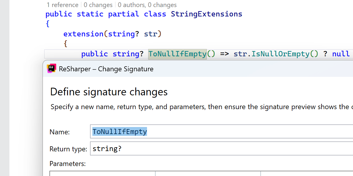Click the "Define signature changes" heading
The width and height of the screenshot is (353, 176).
tap(109, 92)
